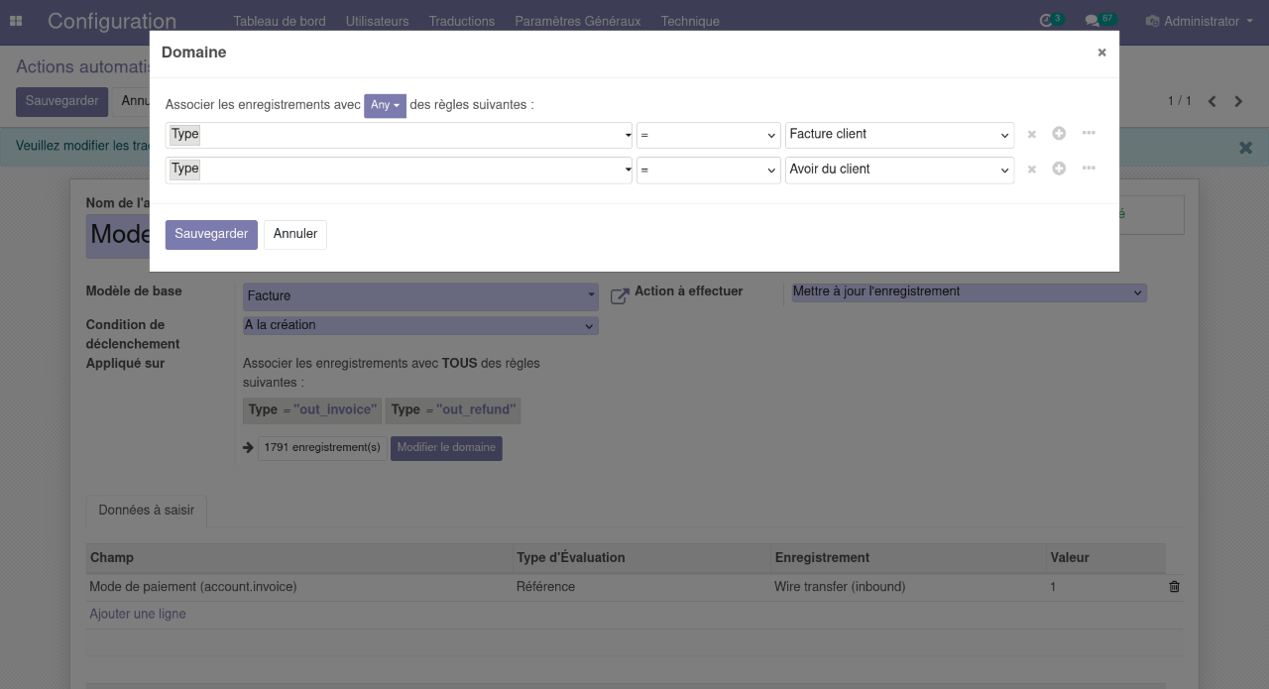Open the Avoir du client value dropdown
The height and width of the screenshot is (689, 1269).
(898, 170)
